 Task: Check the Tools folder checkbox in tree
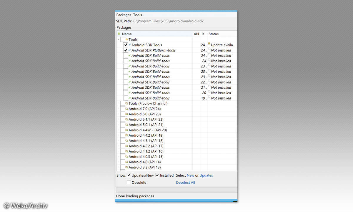coord(123,39)
